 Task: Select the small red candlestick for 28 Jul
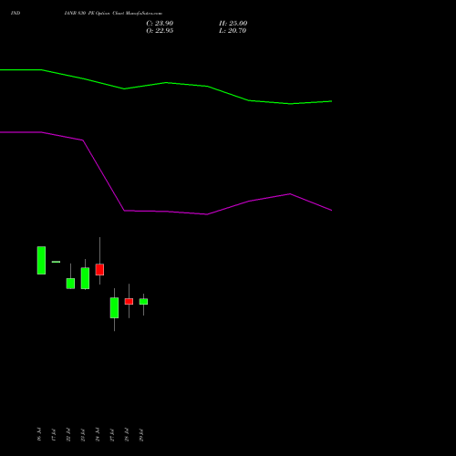129,301
